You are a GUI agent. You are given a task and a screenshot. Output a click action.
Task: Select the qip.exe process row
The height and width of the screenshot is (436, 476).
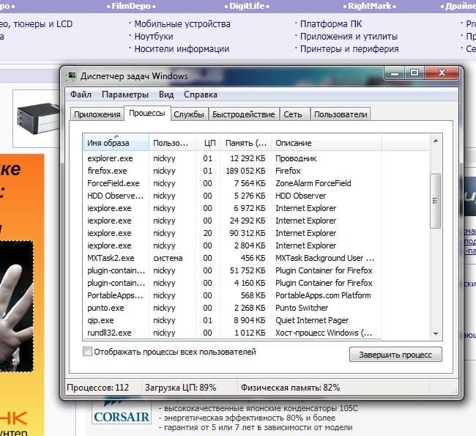point(232,320)
